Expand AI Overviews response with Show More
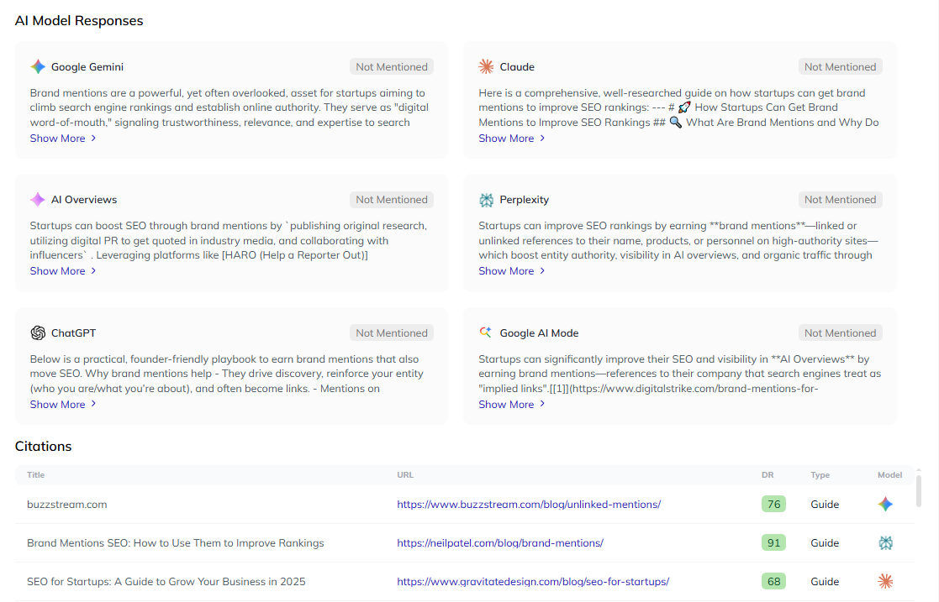Viewport: 939px width, 602px height. pos(63,271)
